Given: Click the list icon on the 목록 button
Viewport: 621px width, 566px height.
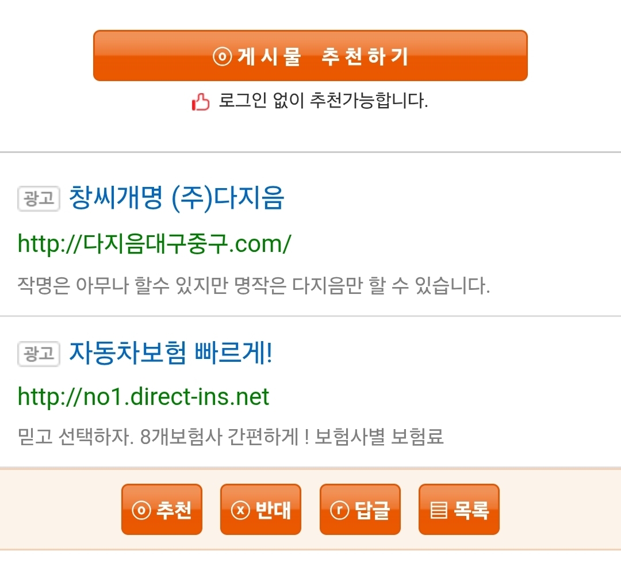Looking at the screenshot, I should tap(439, 510).
